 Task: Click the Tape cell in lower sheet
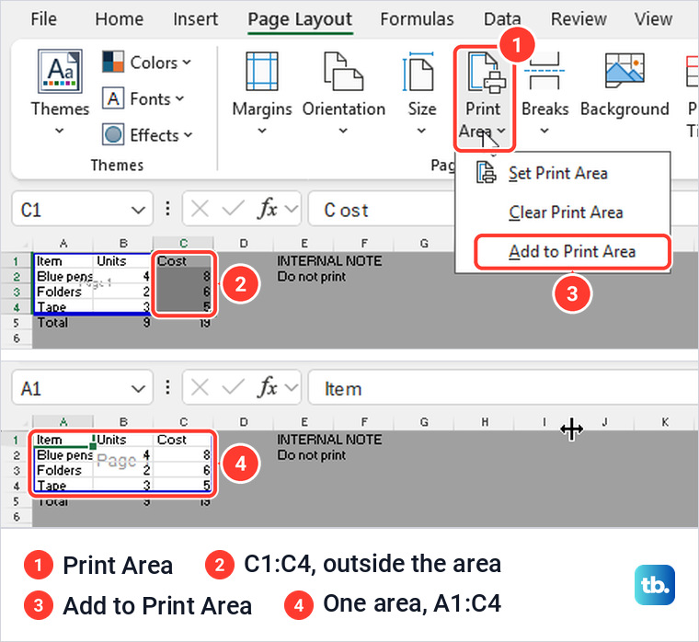tap(63, 485)
